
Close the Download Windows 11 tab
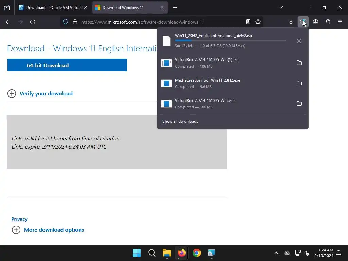pyautogui.click(x=162, y=7)
